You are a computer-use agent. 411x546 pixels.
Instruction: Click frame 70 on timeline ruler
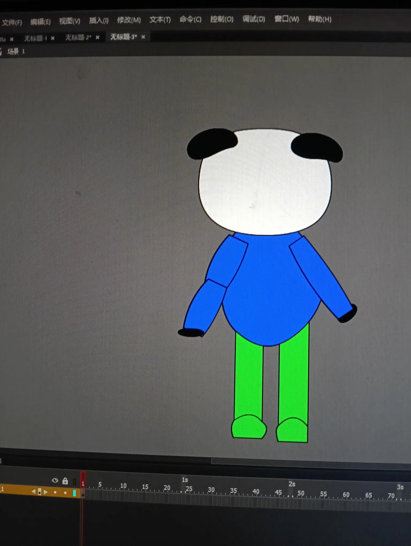[x=391, y=496]
